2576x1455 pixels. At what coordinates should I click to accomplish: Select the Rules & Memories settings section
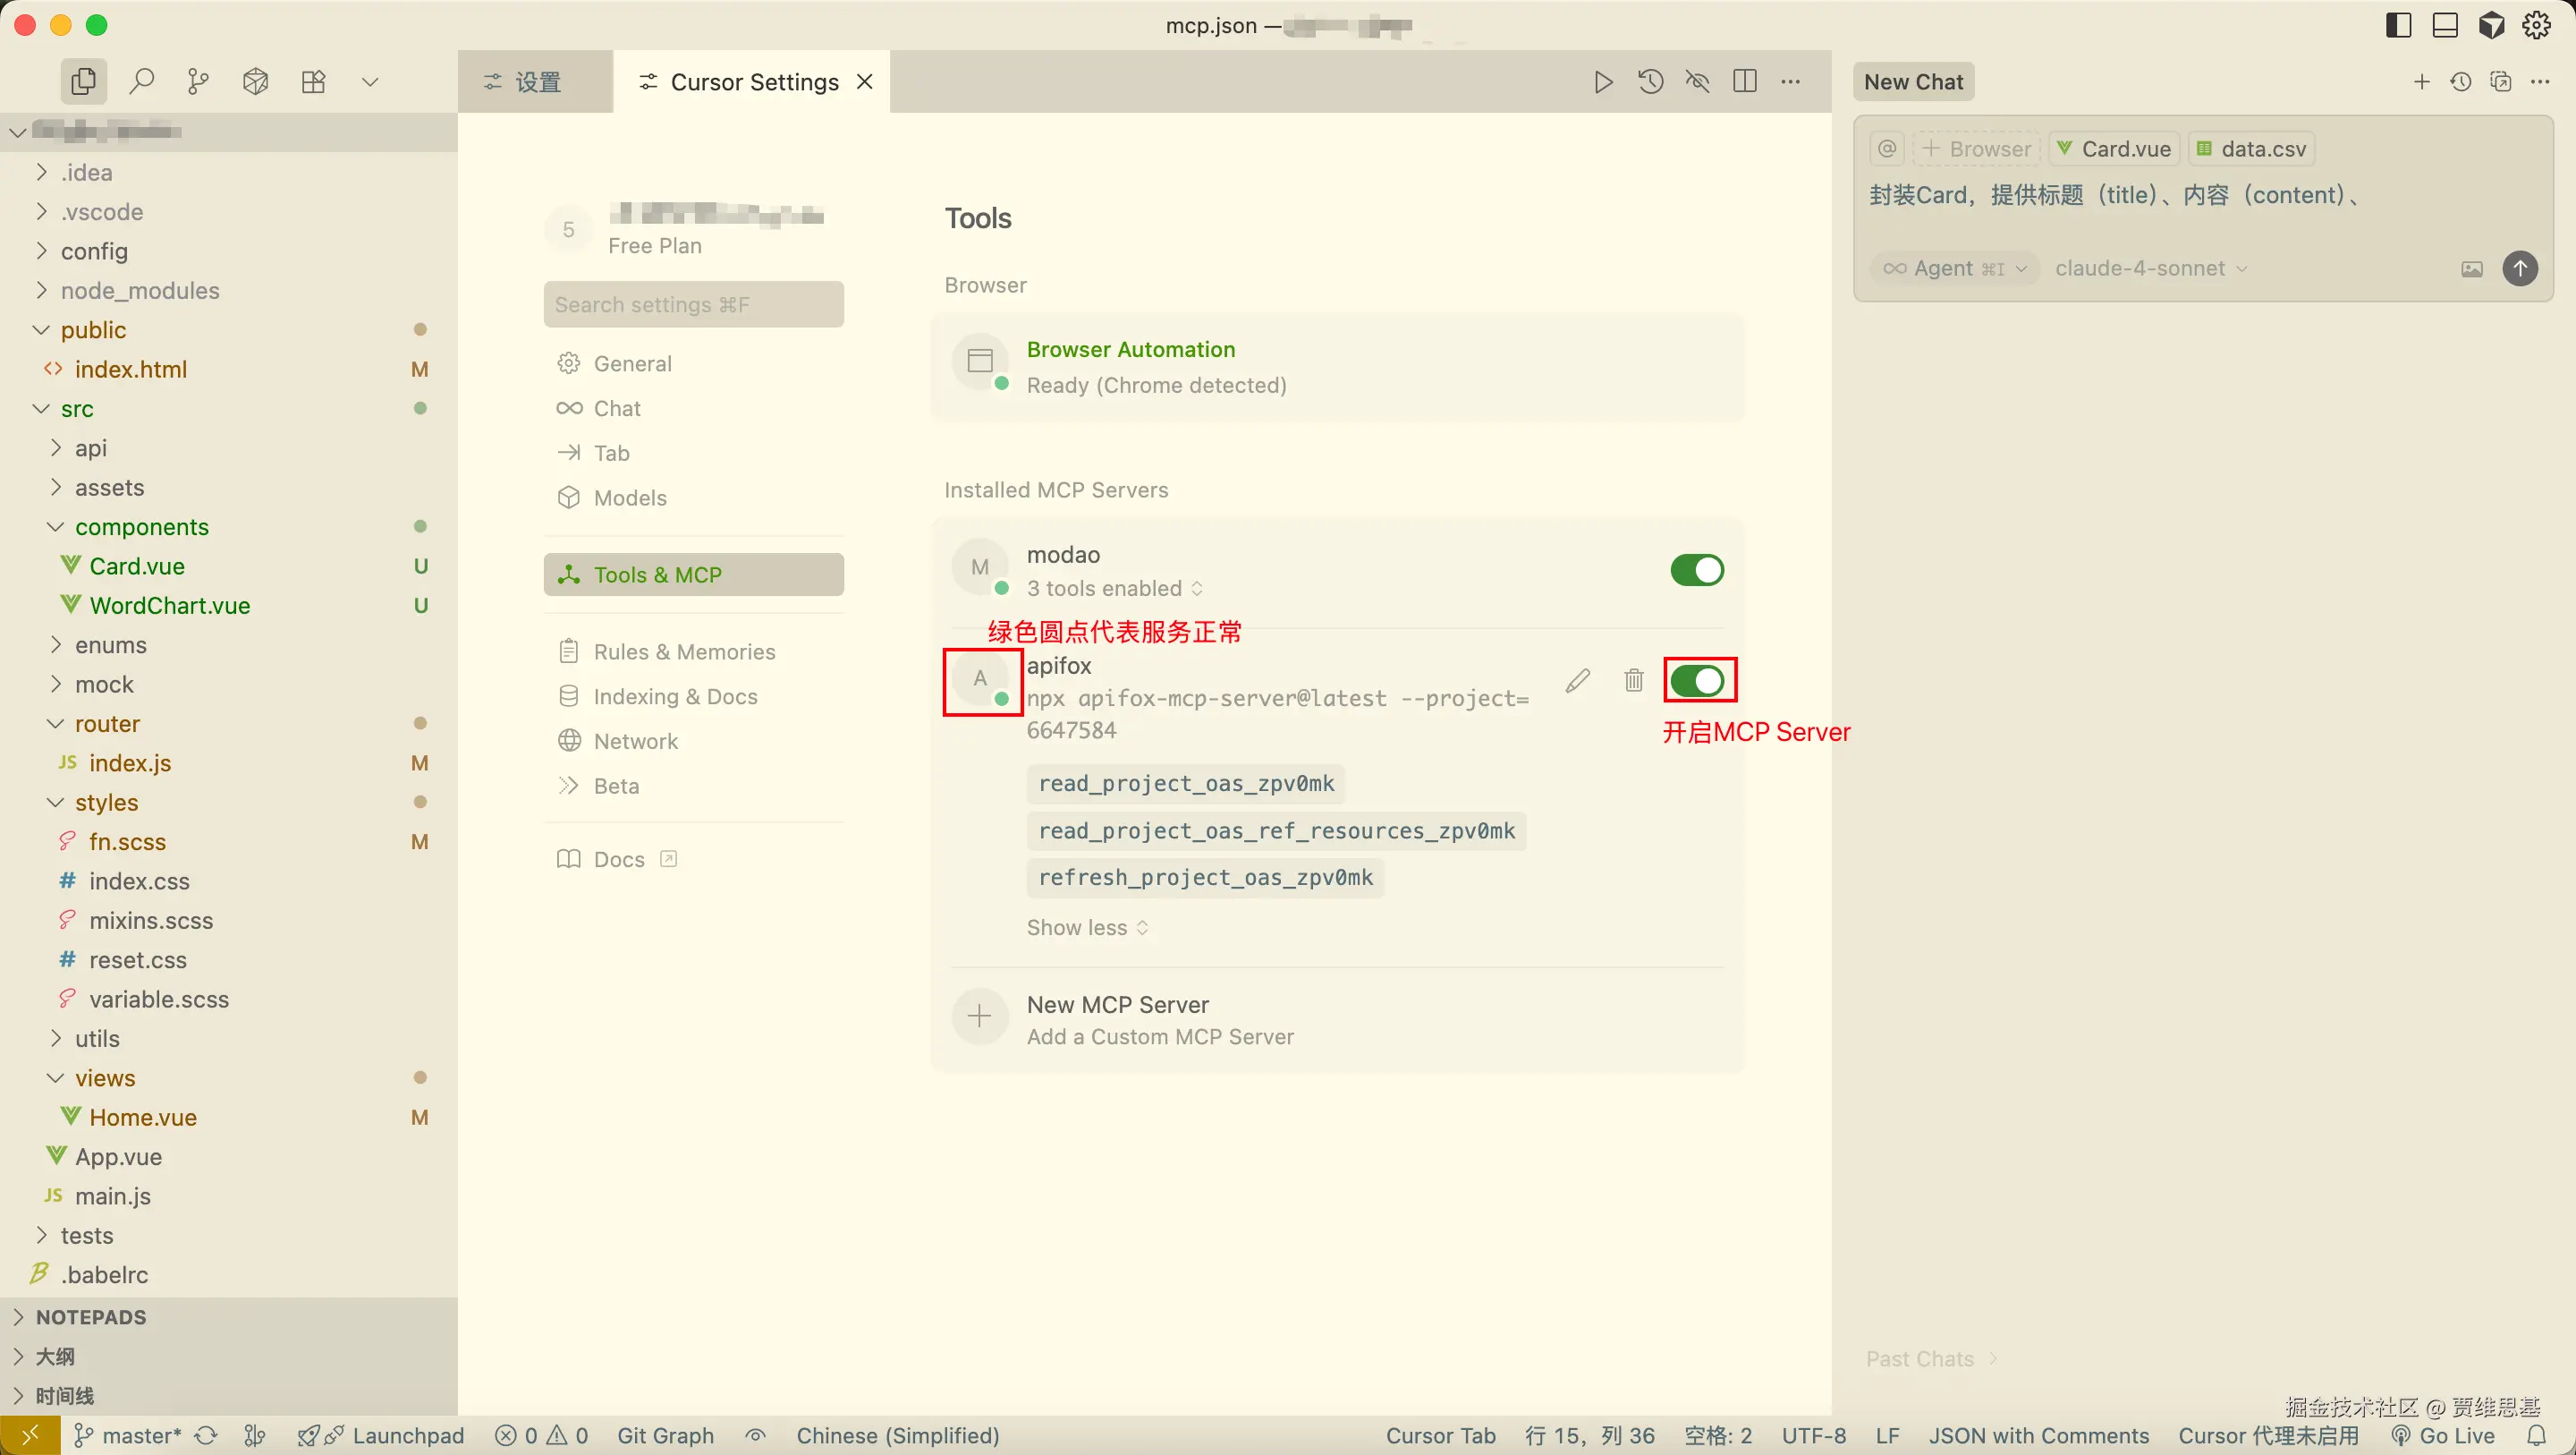point(684,651)
